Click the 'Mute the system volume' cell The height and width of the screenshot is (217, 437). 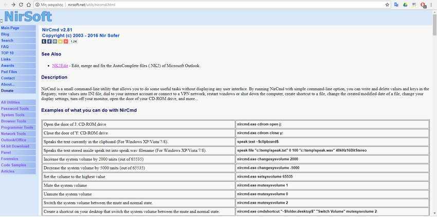tap(139, 185)
